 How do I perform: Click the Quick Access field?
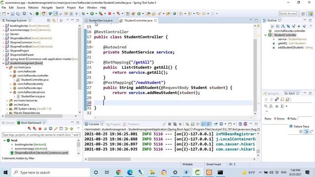click(x=287, y=13)
